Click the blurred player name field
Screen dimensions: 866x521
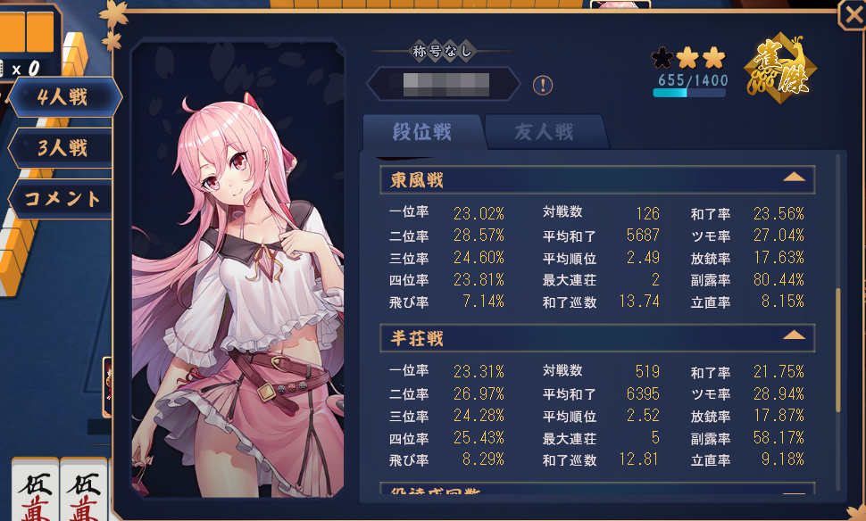pos(445,85)
